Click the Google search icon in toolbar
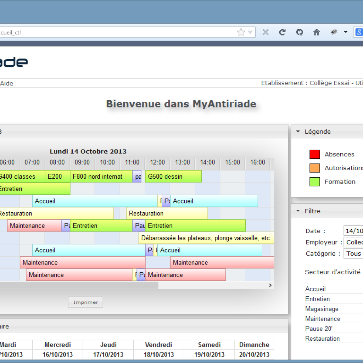Image resolution: width=363 pixels, height=363 pixels. 358,32
